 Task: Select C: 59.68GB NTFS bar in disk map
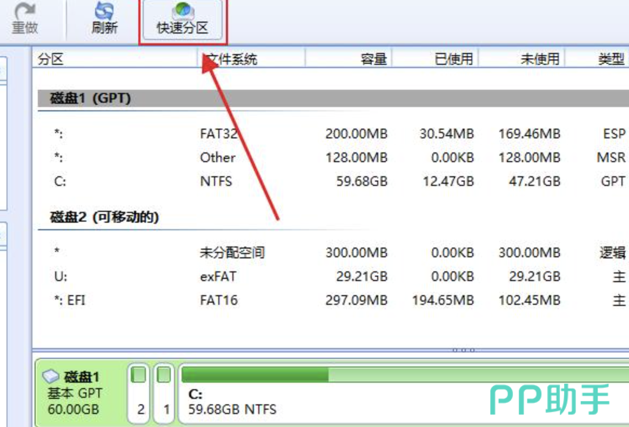pos(404,394)
